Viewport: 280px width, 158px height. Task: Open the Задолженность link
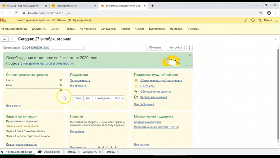click(80, 80)
